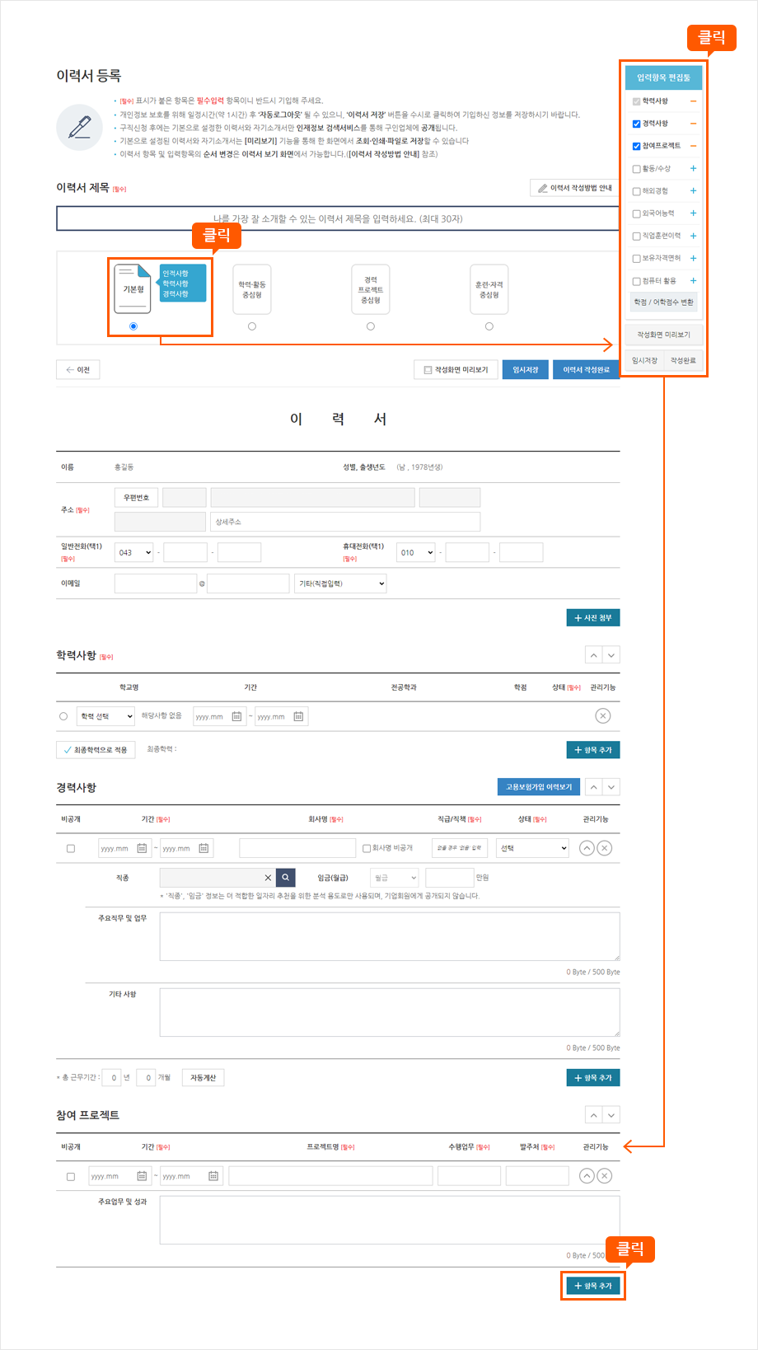Screen dimensions: 758x1350
Task: Open the mobile phone prefix 010 dropdown
Action: point(415,552)
